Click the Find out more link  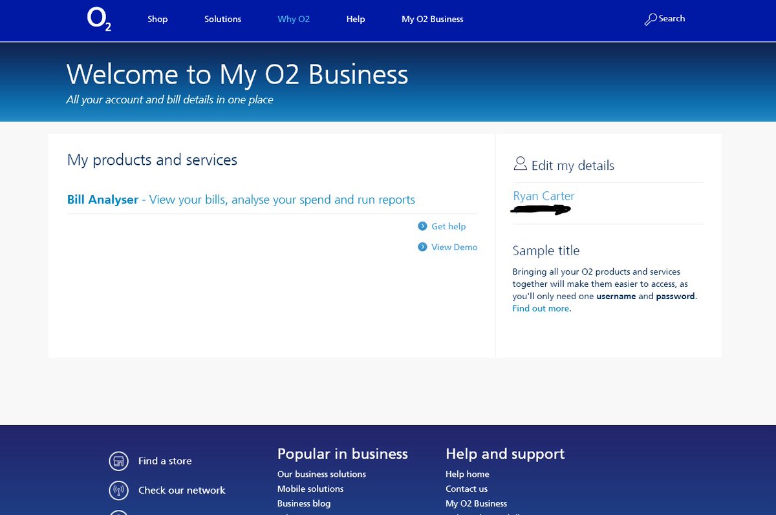click(541, 309)
